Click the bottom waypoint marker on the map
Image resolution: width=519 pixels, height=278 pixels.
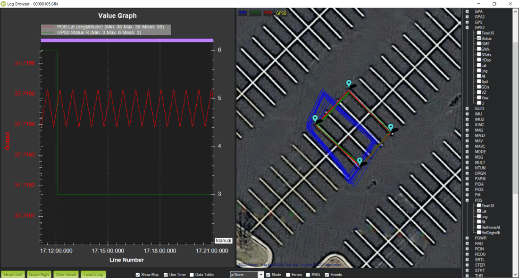360,161
